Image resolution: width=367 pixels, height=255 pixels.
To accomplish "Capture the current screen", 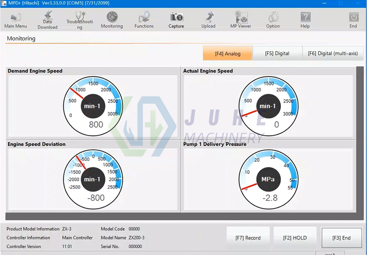I will (x=176, y=19).
